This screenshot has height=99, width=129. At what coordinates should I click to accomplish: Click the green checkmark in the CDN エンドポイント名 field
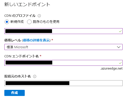tap(120, 63)
